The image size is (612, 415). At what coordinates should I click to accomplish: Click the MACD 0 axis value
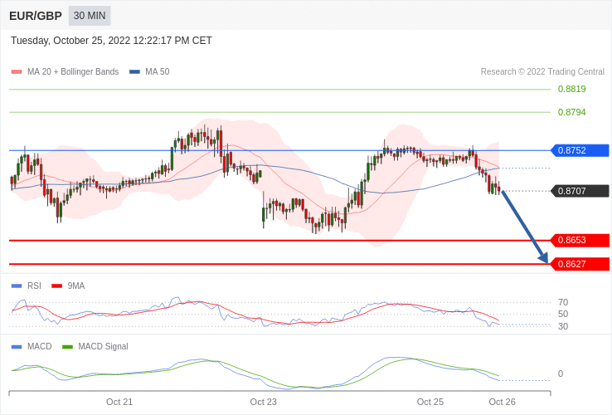(561, 374)
